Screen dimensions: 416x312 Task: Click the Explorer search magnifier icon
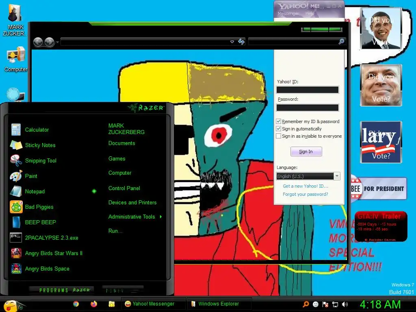tap(341, 41)
